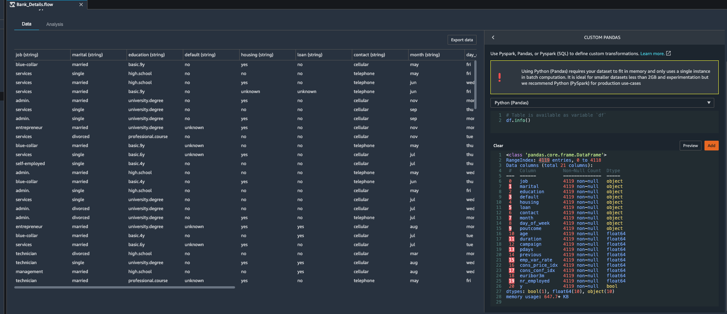Click the orange Add button
This screenshot has width=727, height=314.
(x=711, y=146)
